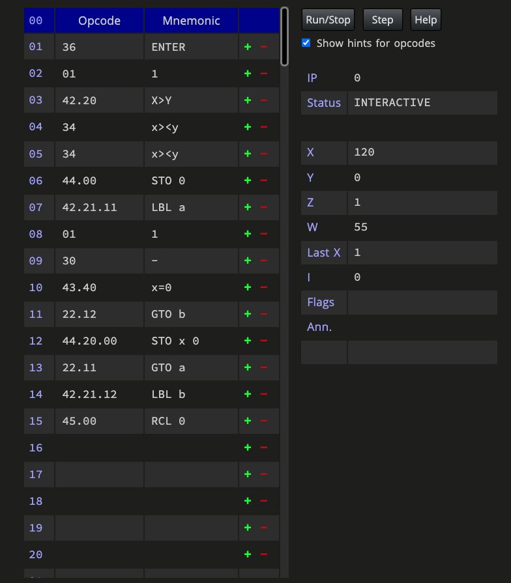Screen dimensions: 511x583
Task: Disable Show hints for opcodes checkbox
Action: [x=306, y=43]
